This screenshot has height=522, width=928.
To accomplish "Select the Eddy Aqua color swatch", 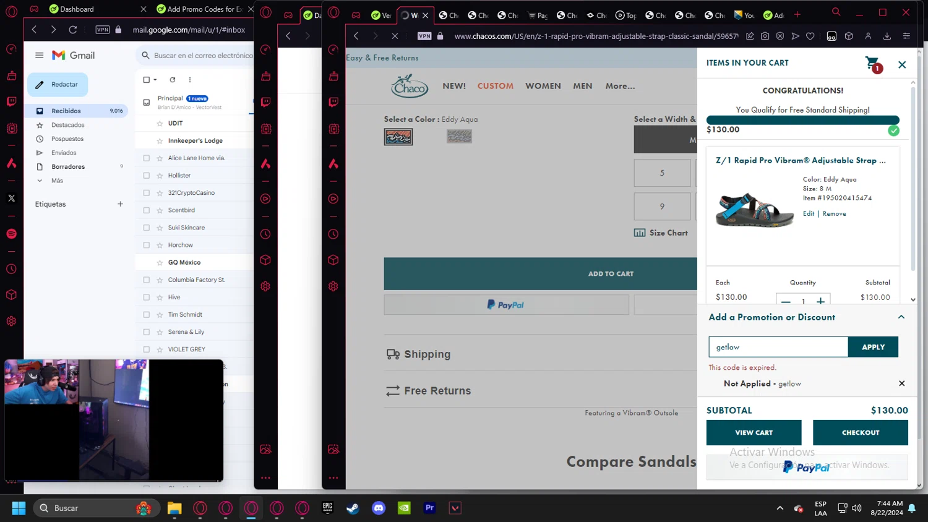I will click(398, 137).
